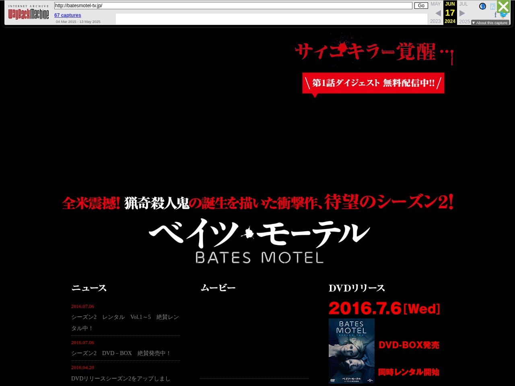The height and width of the screenshot is (386, 515).
Task: Click the 2016.7.6 [Wed] release date
Action: pyautogui.click(x=384, y=309)
